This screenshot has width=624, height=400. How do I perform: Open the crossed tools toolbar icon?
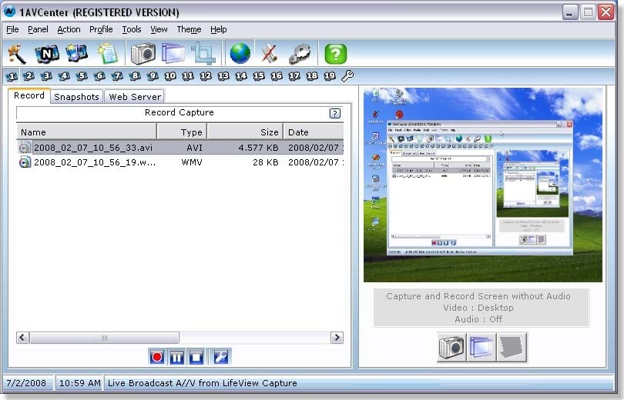pyautogui.click(x=269, y=54)
